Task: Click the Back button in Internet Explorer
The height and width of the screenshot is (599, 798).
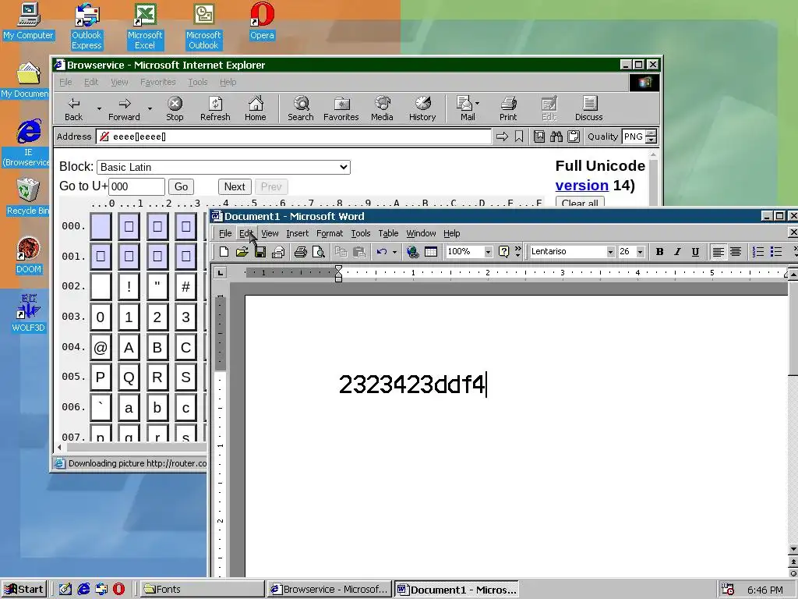Action: coord(74,109)
